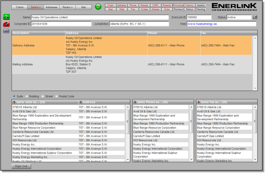Open the Map tab in top navigation
This screenshot has width=266, height=174.
[83, 7]
